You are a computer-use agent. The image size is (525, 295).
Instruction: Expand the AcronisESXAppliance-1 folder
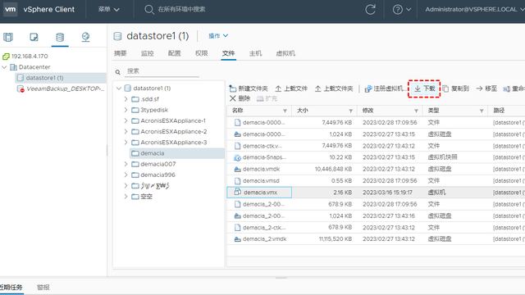tap(126, 120)
